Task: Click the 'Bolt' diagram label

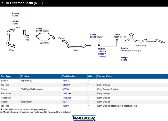Action: coord(18,27)
